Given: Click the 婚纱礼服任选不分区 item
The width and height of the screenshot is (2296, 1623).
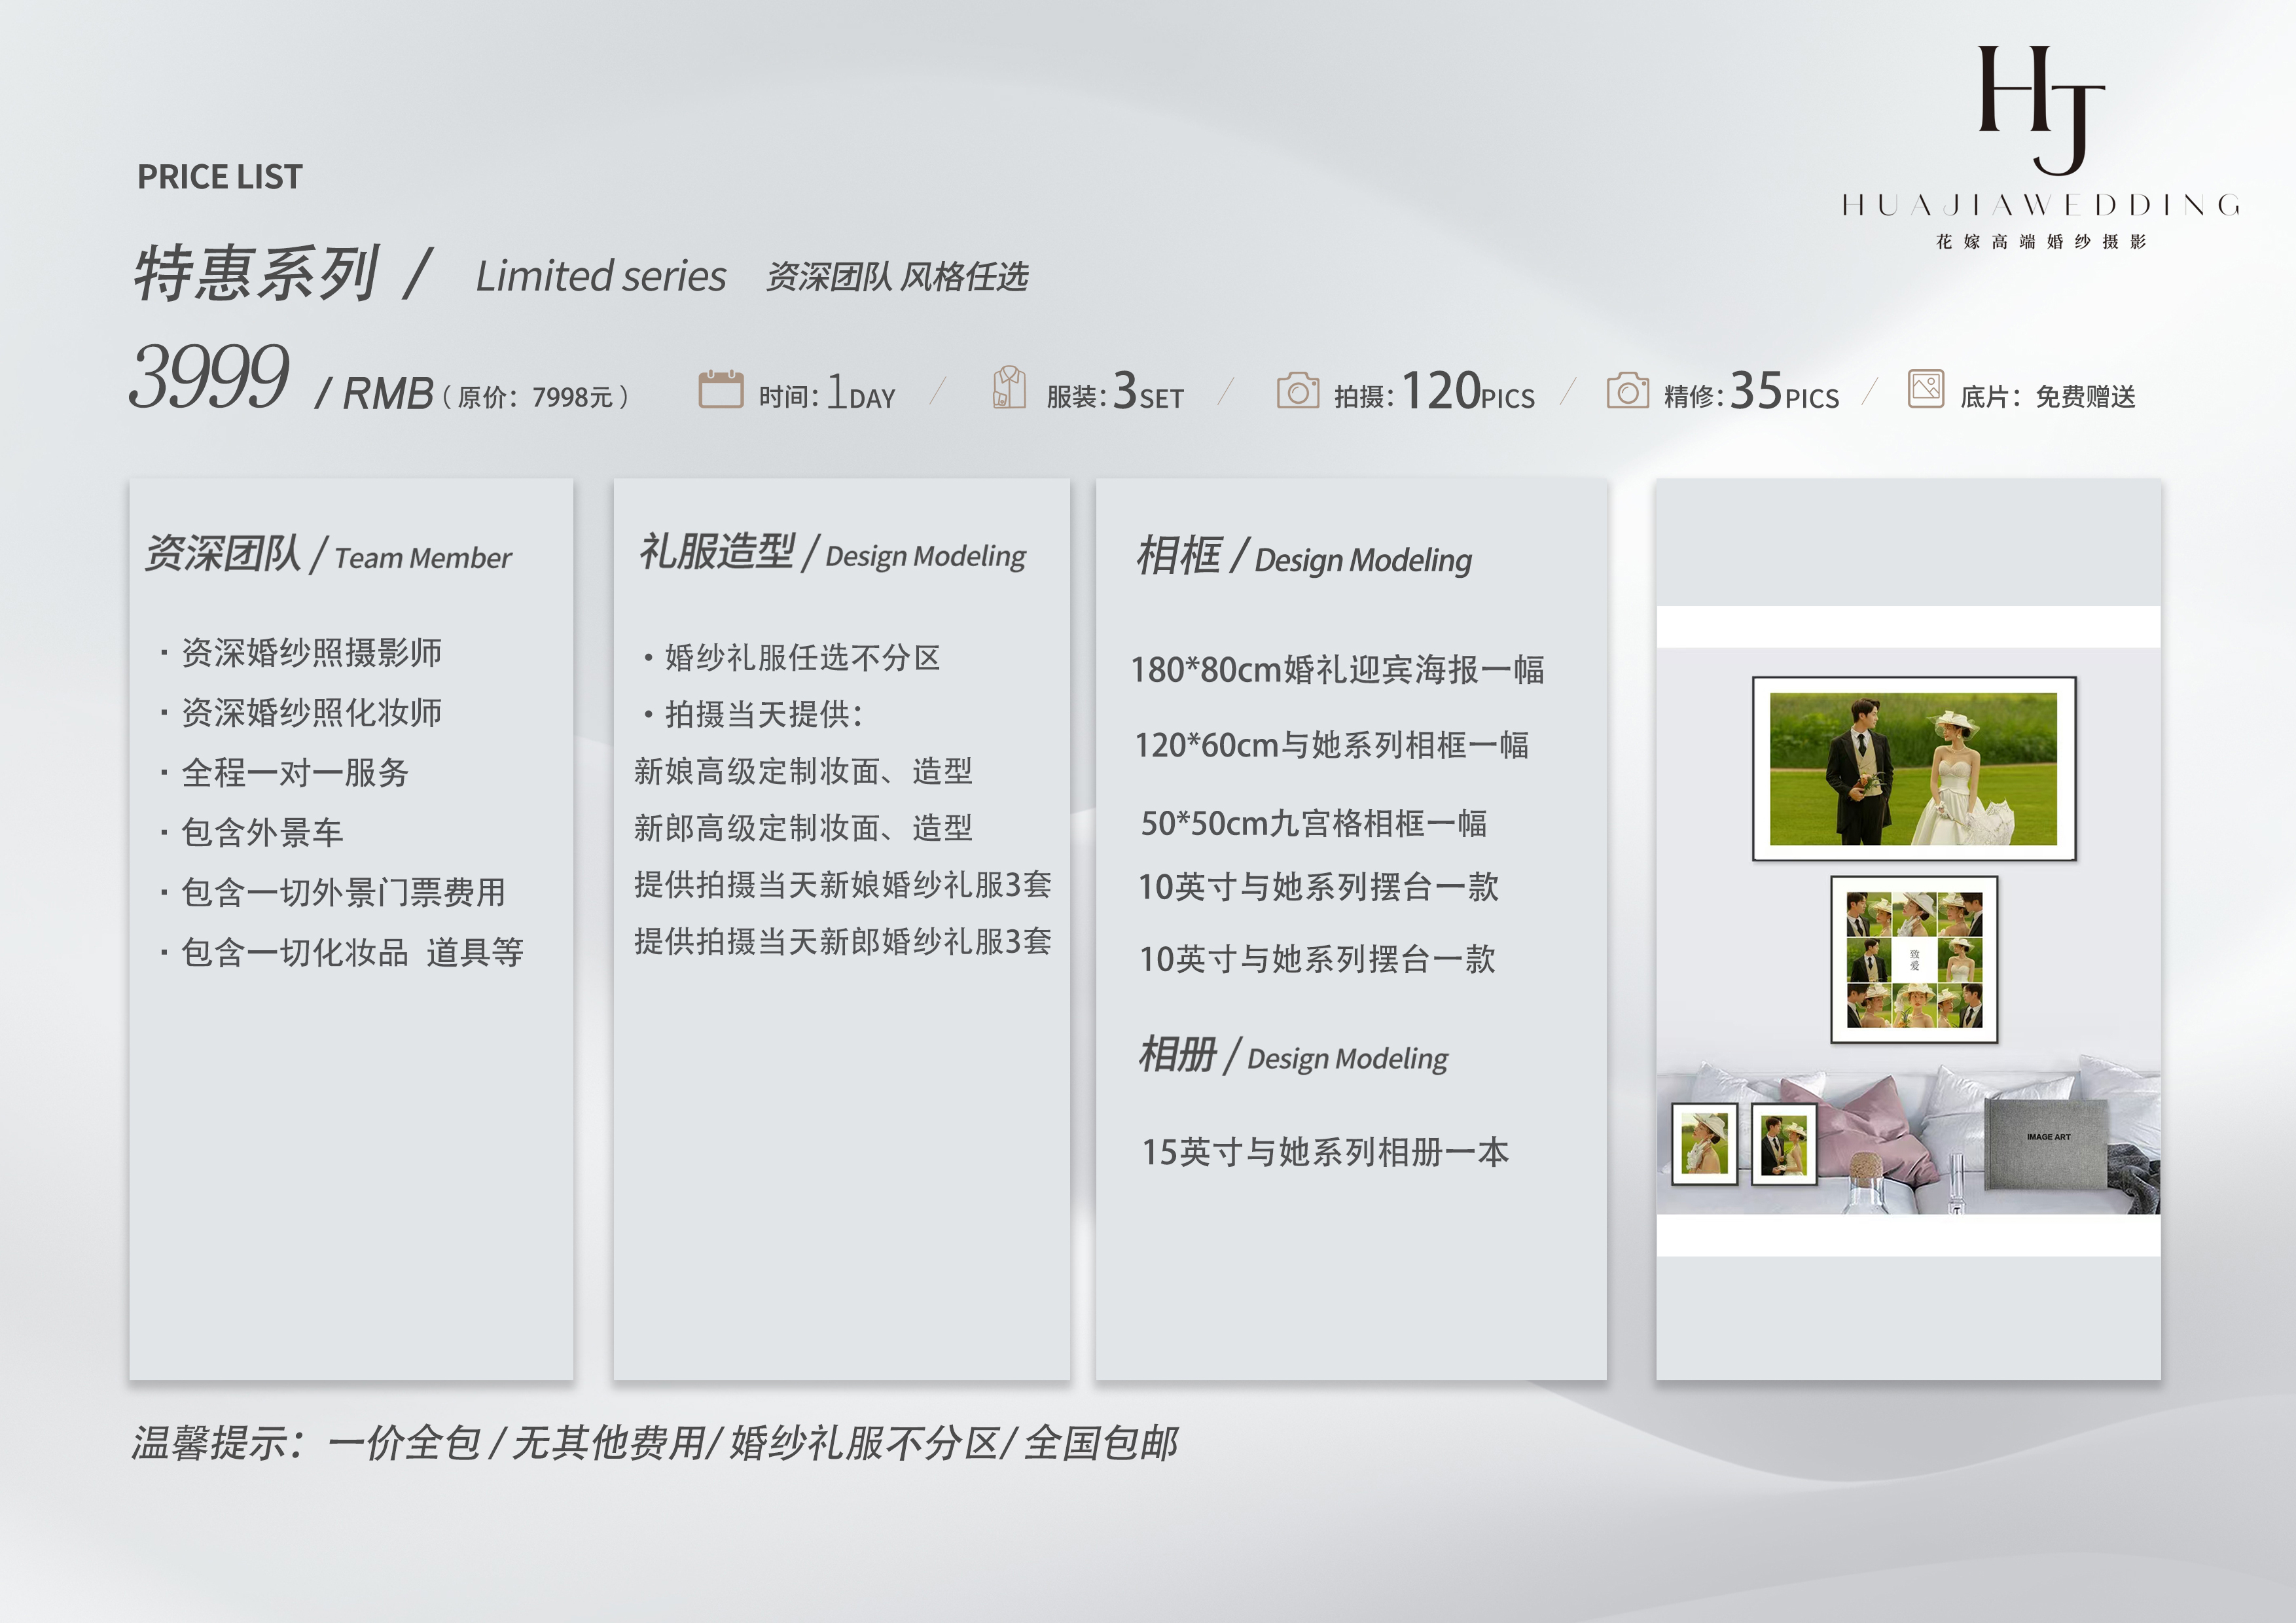Looking at the screenshot, I should click(x=792, y=657).
